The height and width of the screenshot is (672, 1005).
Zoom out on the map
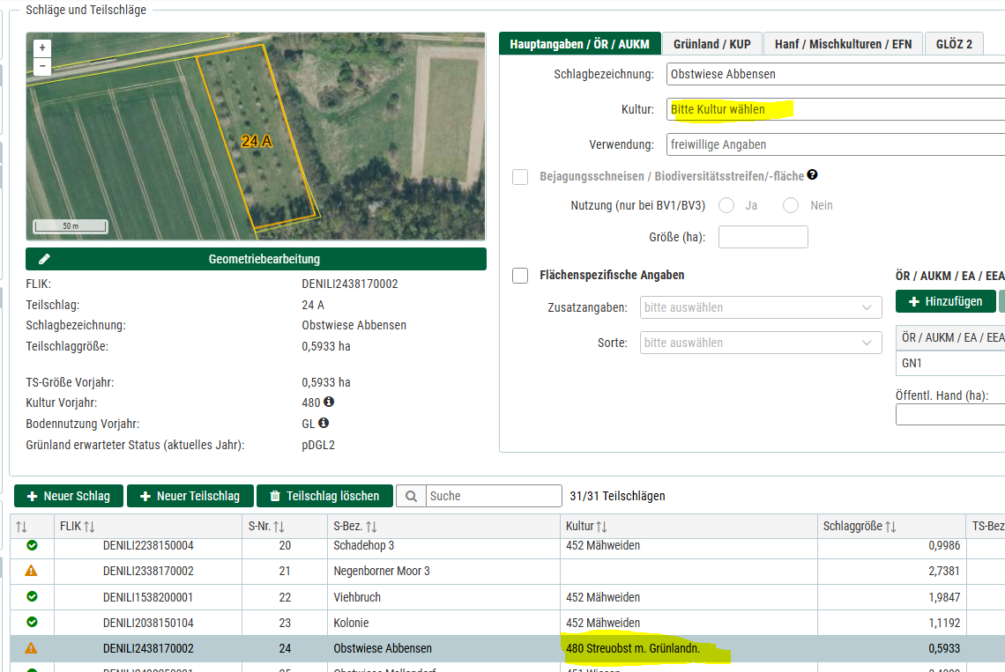pyautogui.click(x=42, y=66)
